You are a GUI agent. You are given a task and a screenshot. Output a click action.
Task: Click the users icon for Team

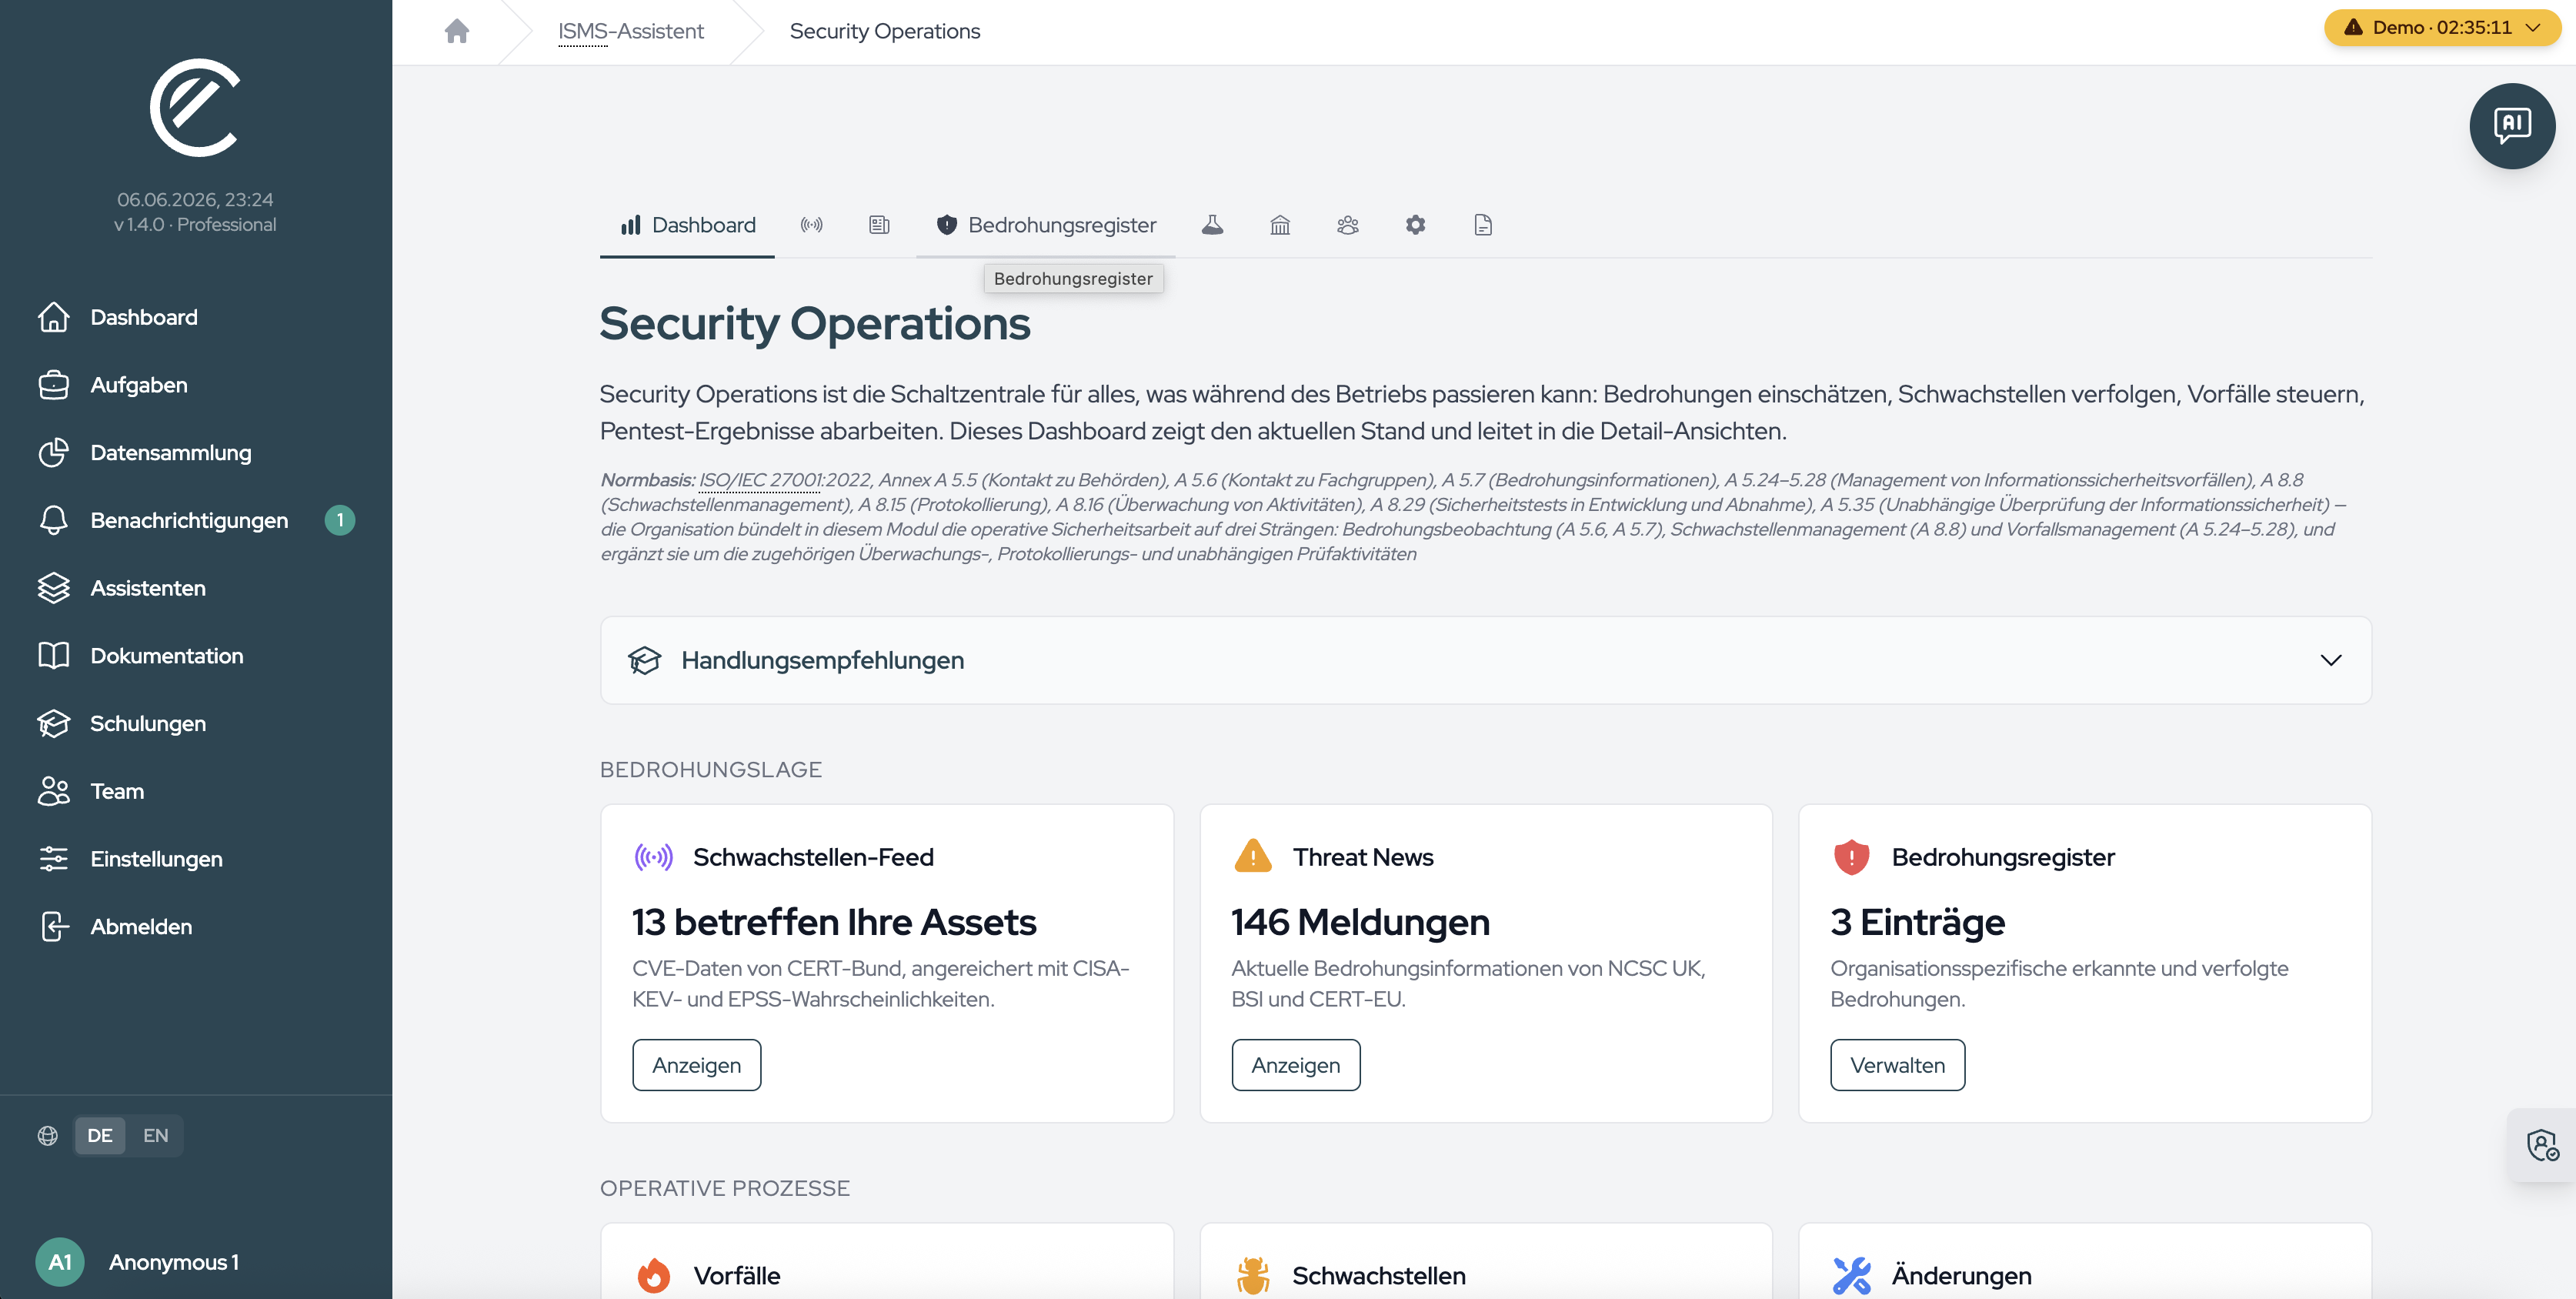coord(54,791)
